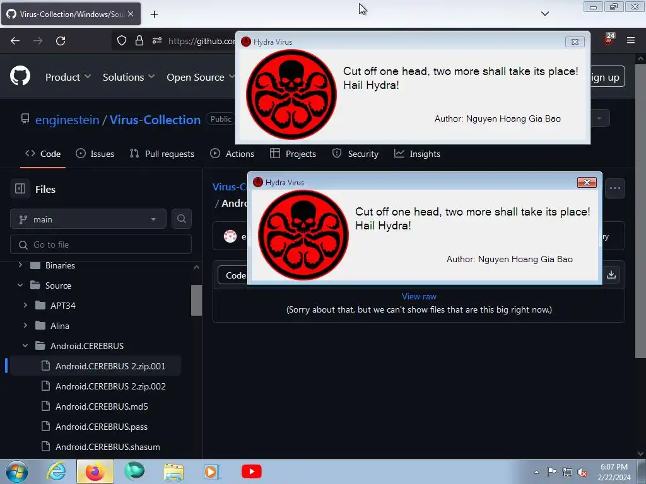Viewport: 646px width, 484px height.
Task: Click the Action Center flag tray icon
Action: (551, 472)
